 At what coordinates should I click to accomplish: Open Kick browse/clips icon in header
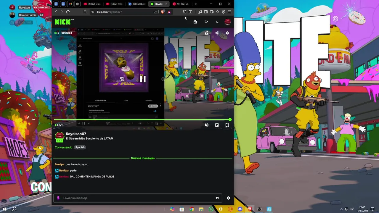coord(195,22)
